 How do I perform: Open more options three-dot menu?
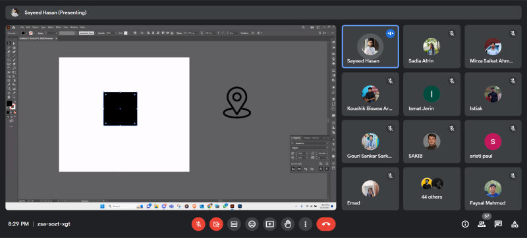click(x=305, y=224)
